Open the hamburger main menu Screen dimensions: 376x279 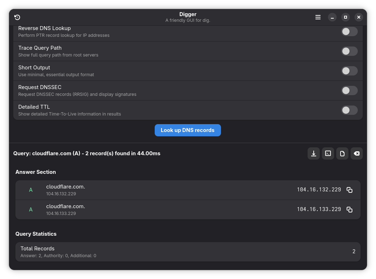click(318, 17)
